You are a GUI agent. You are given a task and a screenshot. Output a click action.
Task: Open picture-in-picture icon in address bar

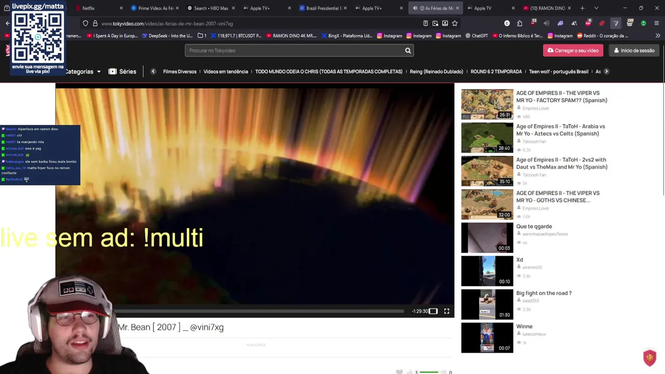click(x=435, y=23)
